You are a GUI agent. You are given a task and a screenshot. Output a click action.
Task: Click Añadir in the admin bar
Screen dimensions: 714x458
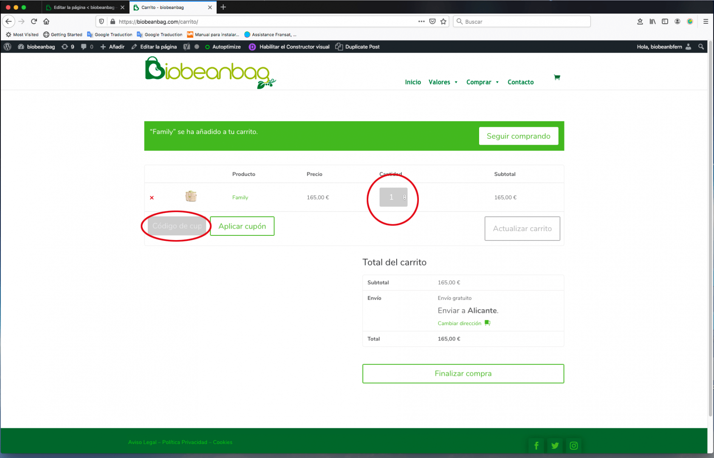point(113,47)
